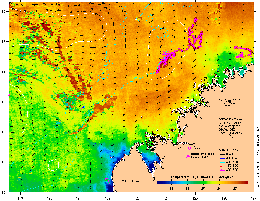Select the magenta 300-600m ANMN arrow symbol

click(x=222, y=170)
